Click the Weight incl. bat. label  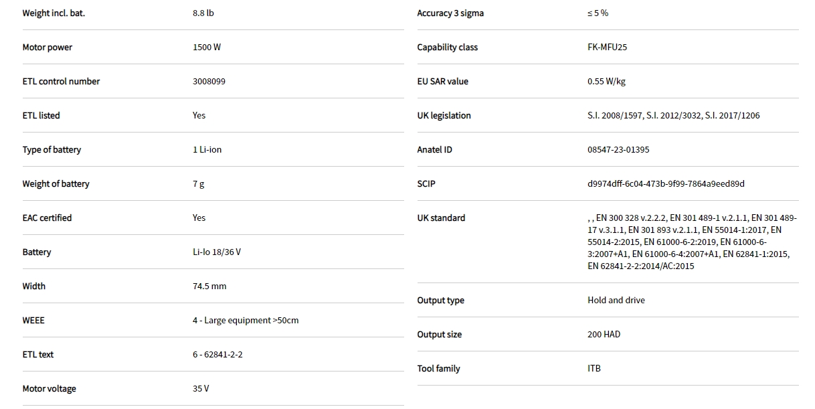tap(54, 13)
